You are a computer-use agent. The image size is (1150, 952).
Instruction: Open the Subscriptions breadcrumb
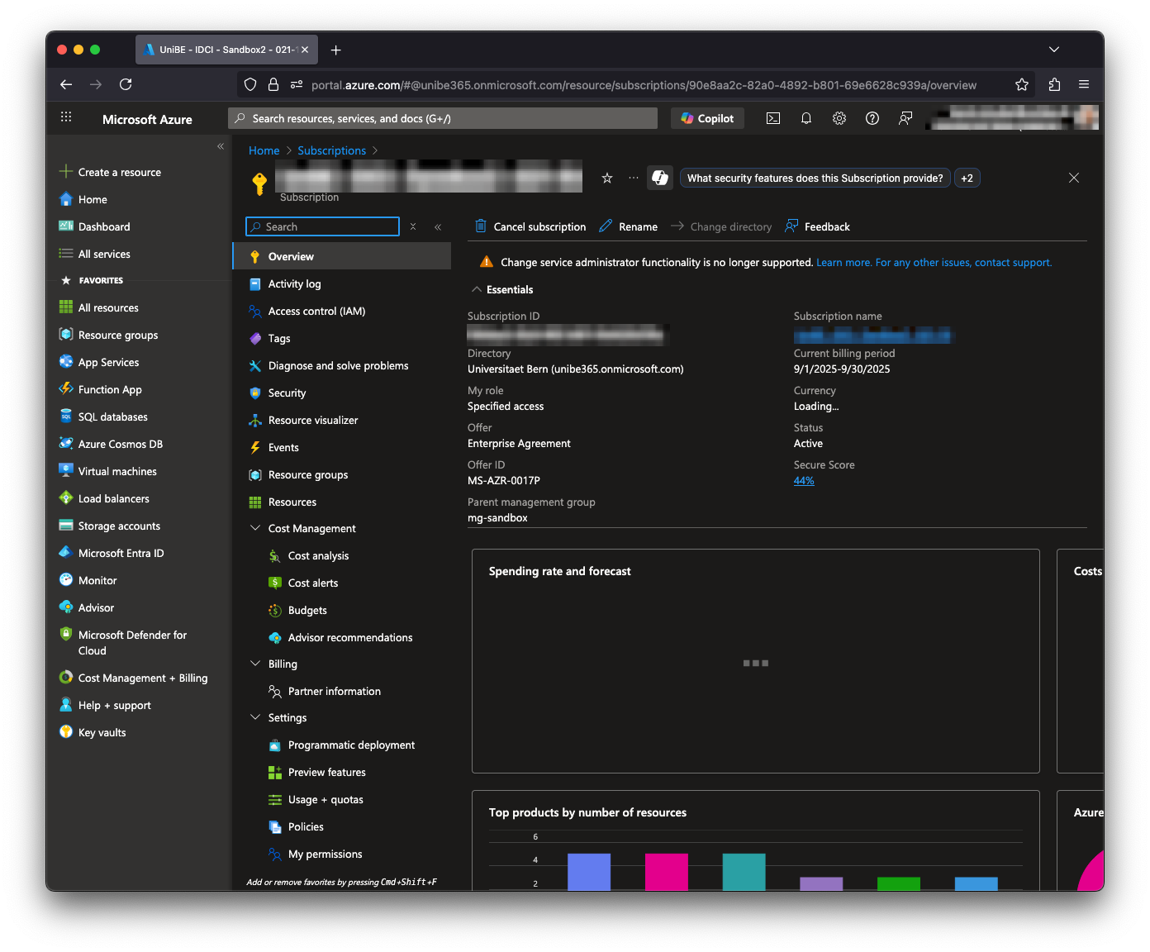coord(331,150)
